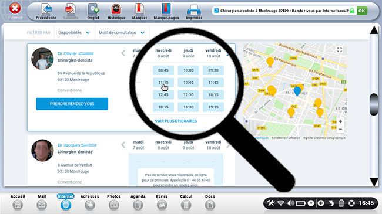Image resolution: width=382 pixels, height=214 pixels.
Task: Expand the Disponibilités filter dropdown
Action: [74, 33]
